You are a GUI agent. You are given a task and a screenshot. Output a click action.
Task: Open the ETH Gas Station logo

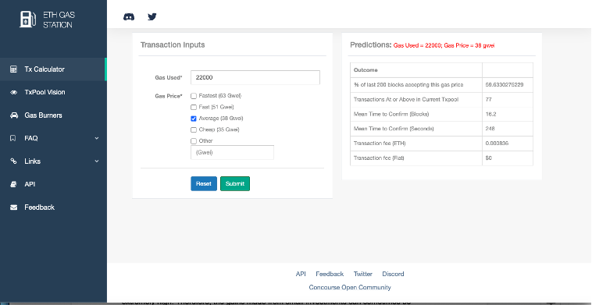(x=48, y=20)
